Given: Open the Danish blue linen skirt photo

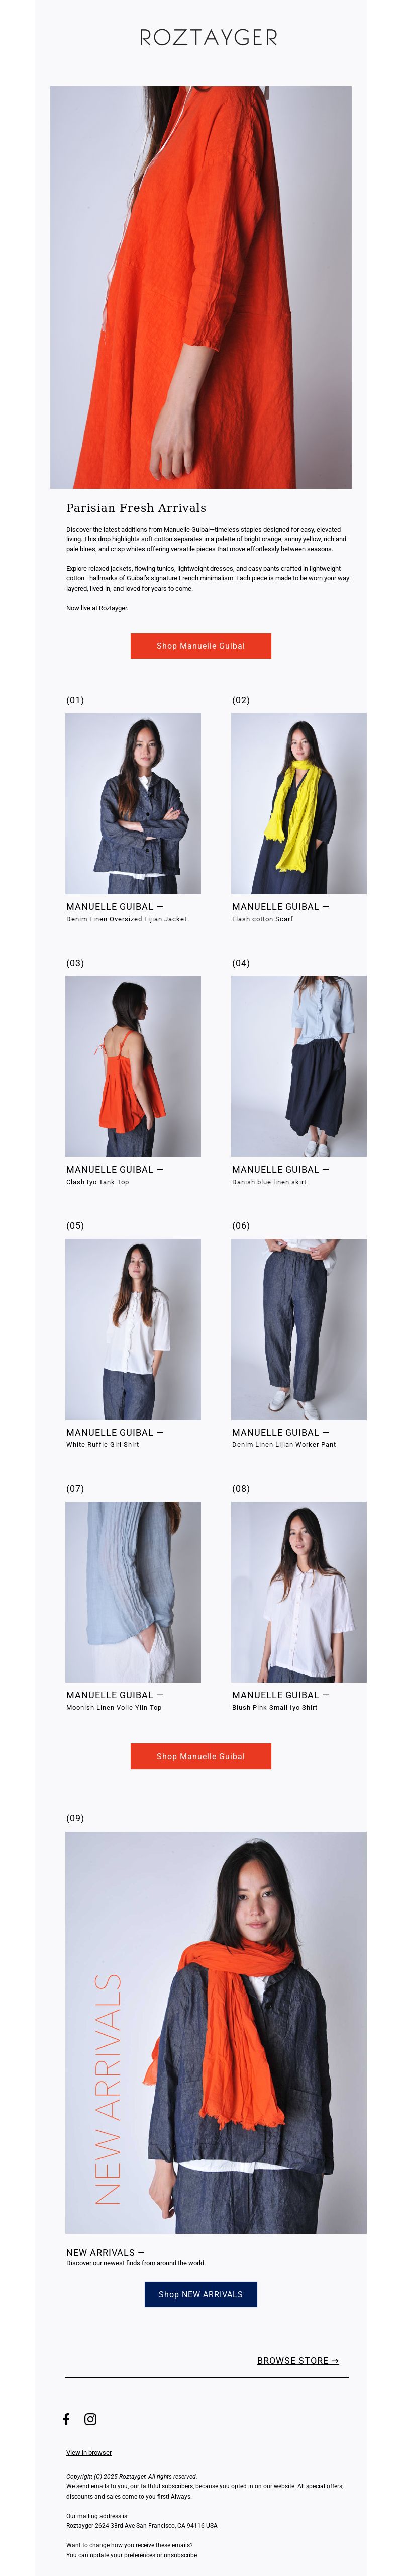Looking at the screenshot, I should [299, 1066].
